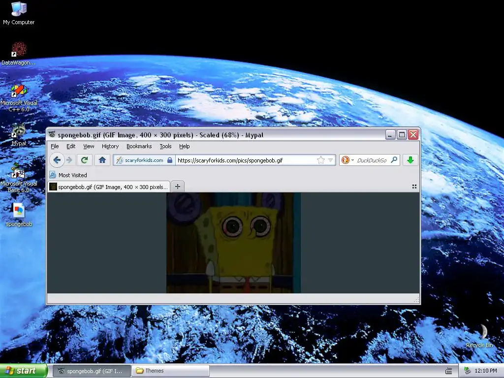Open the Edit menu
504x378 pixels.
[71, 146]
